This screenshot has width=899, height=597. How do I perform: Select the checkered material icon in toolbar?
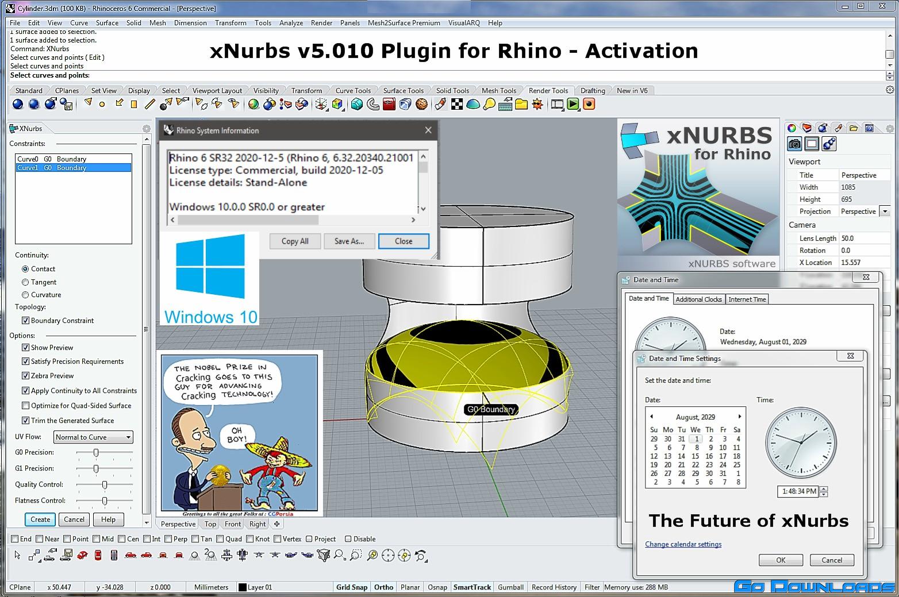[x=456, y=104]
